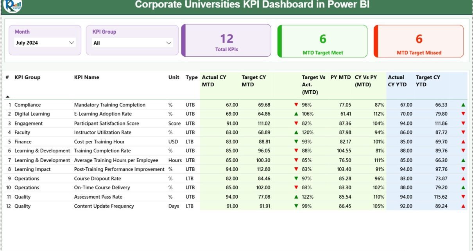
Task: Click the green MTD up arrow for Instructor Utilization Rate
Action: point(296,133)
